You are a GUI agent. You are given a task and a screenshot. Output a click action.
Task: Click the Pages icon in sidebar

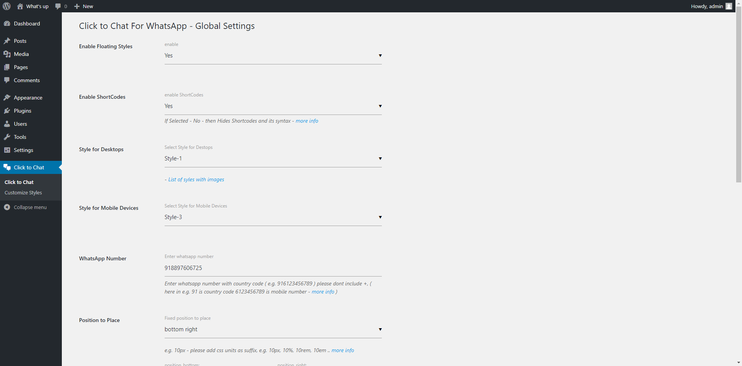7,67
